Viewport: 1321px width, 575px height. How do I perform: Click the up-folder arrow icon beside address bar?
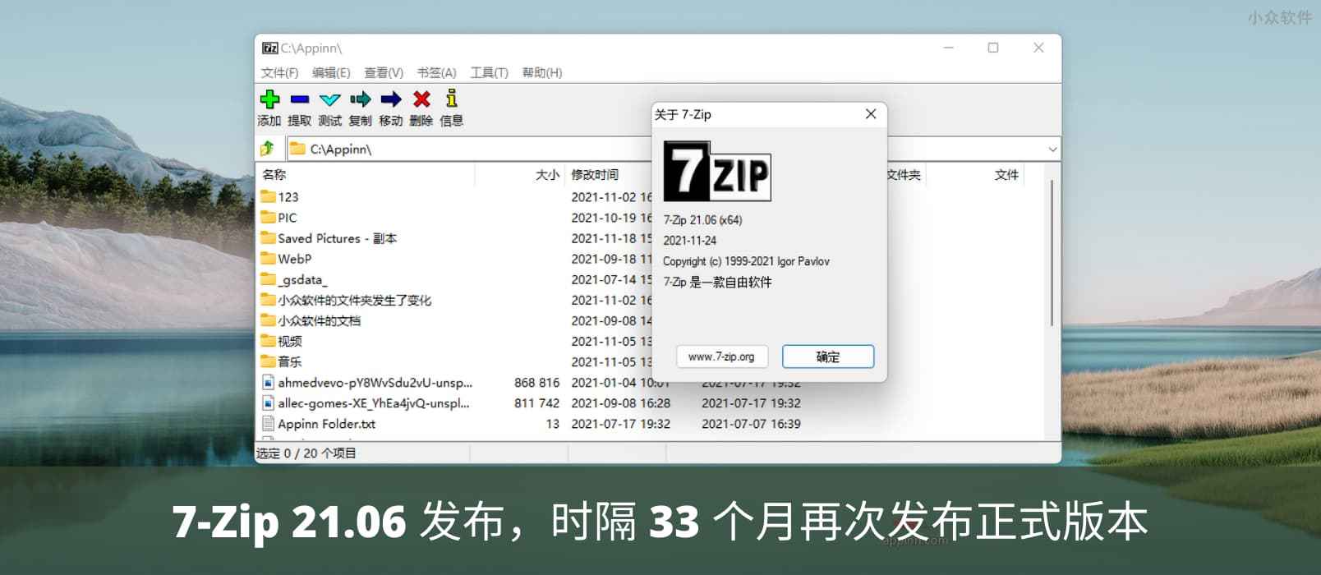(x=268, y=149)
